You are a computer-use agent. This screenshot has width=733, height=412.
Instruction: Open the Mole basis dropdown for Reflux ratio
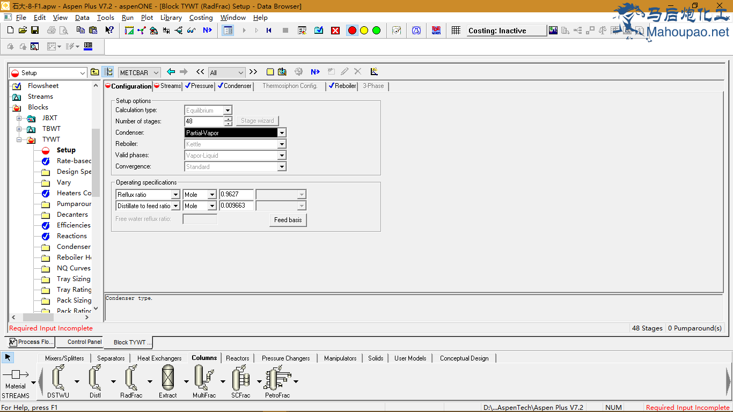pyautogui.click(x=212, y=195)
